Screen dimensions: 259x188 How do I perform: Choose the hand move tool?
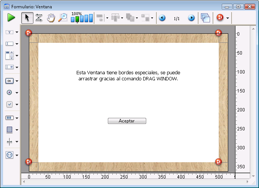click(x=51, y=17)
